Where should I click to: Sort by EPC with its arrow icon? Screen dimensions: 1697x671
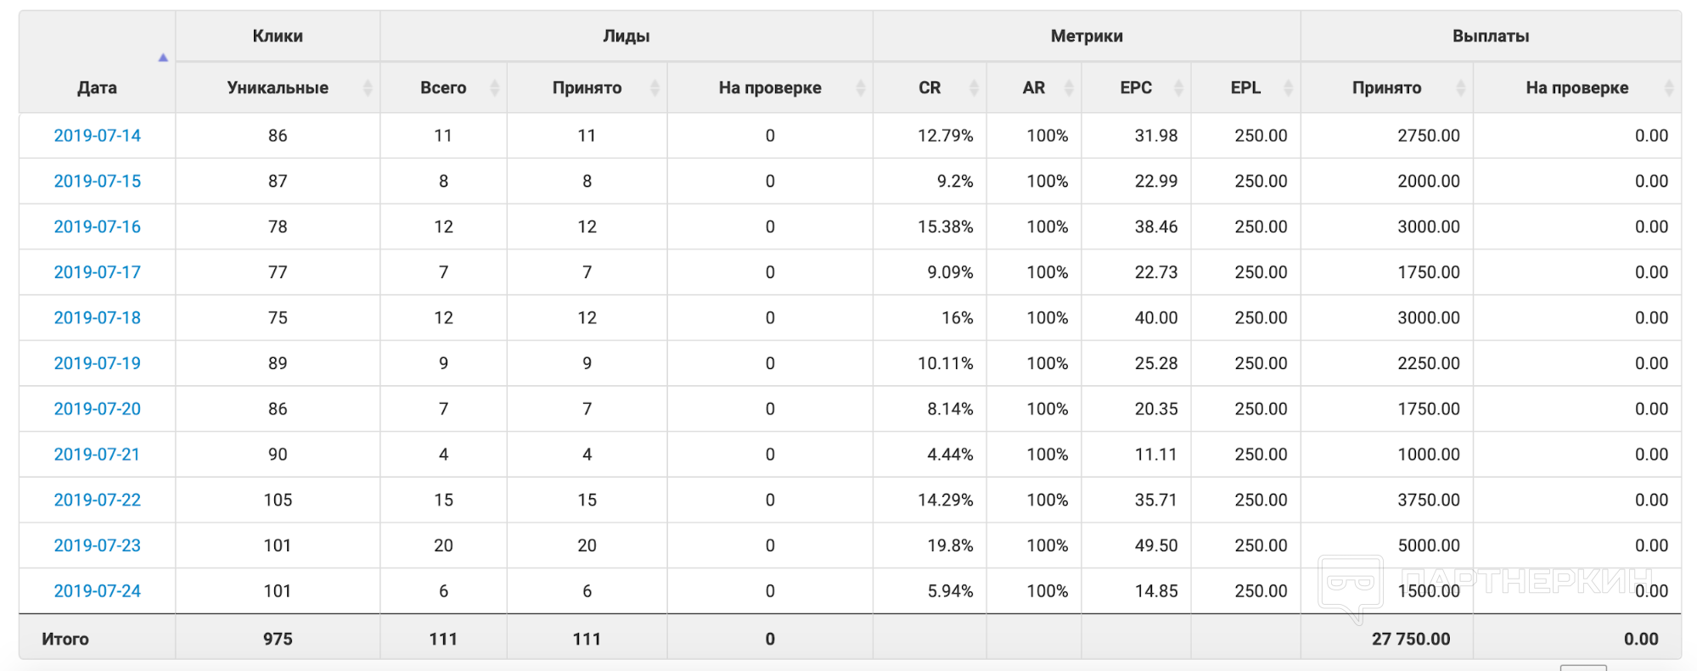1178,87
